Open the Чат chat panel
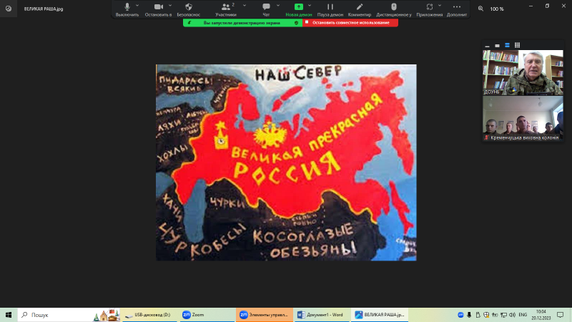This screenshot has width=572, height=322. (x=266, y=9)
